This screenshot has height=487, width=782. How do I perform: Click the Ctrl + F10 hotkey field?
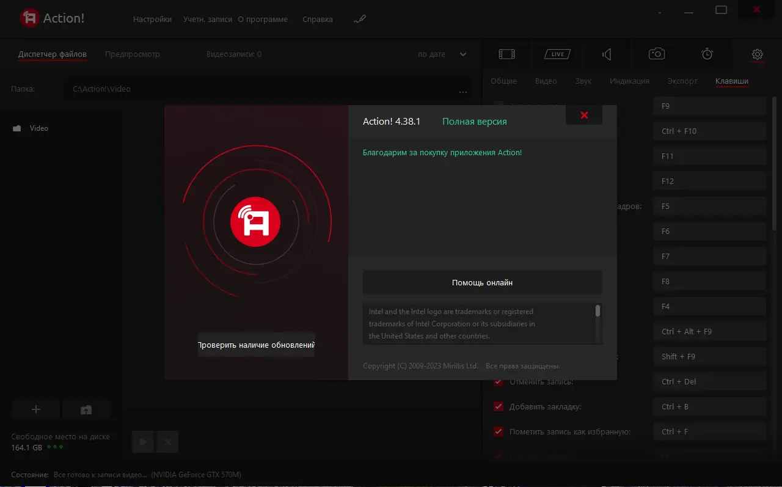pos(709,131)
